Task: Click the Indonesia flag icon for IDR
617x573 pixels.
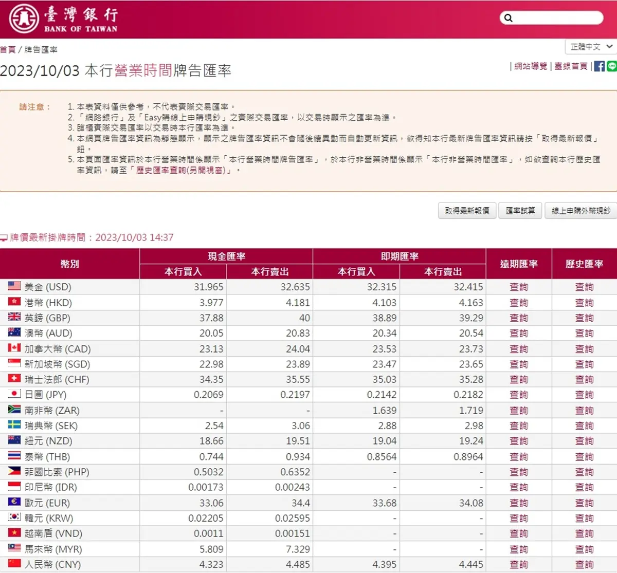Action: (14, 487)
